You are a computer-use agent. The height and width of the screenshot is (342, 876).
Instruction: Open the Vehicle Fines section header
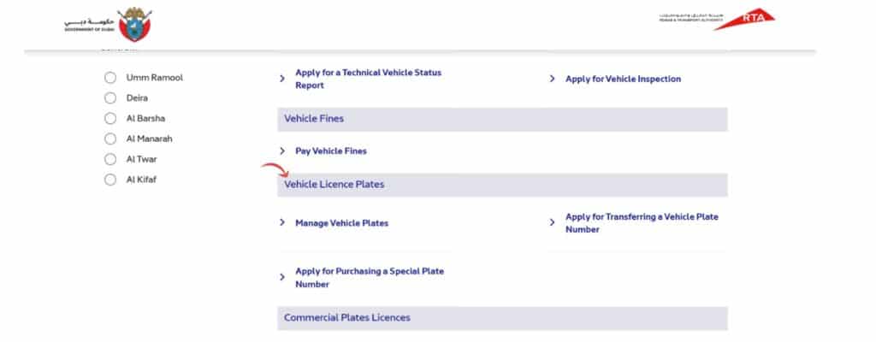[502, 119]
